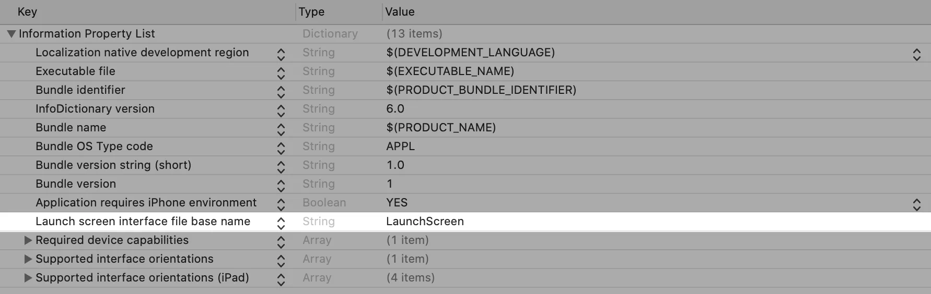Screen dimensions: 931x294
Task: Expand the Supported interface orientations (iPad) array
Action: (x=28, y=278)
